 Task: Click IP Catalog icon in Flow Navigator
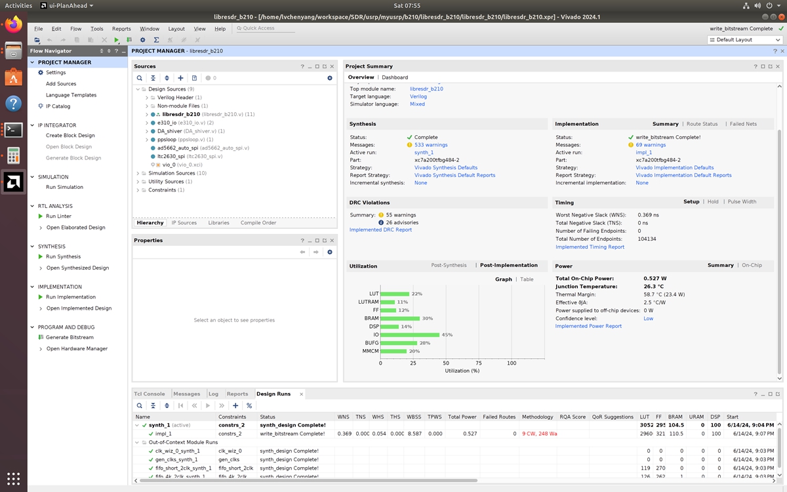click(41, 106)
